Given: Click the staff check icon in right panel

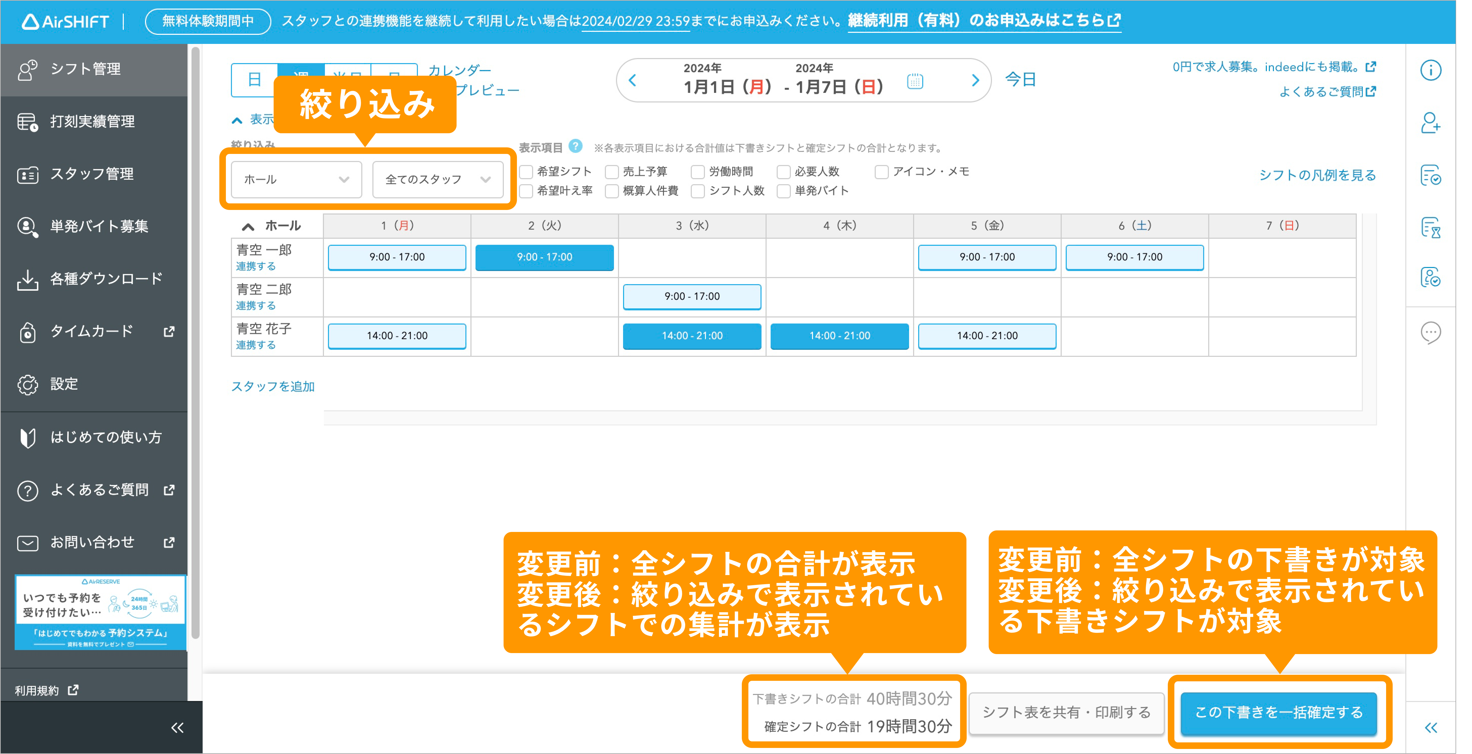Looking at the screenshot, I should (1431, 277).
